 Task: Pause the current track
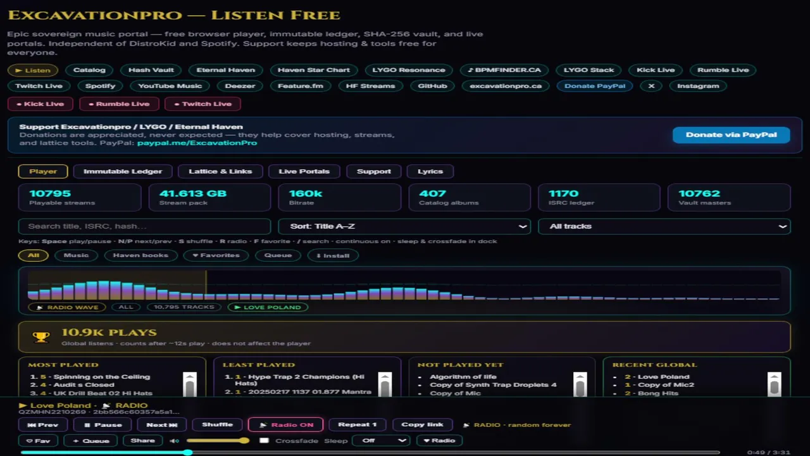click(103, 425)
